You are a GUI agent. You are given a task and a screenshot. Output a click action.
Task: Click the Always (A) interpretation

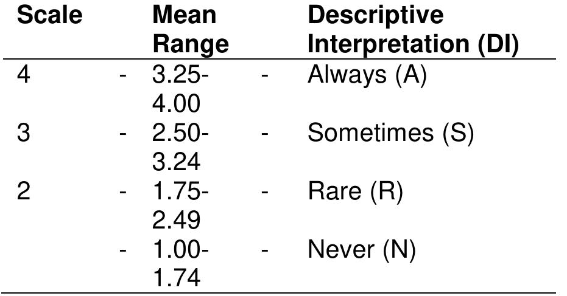point(365,77)
